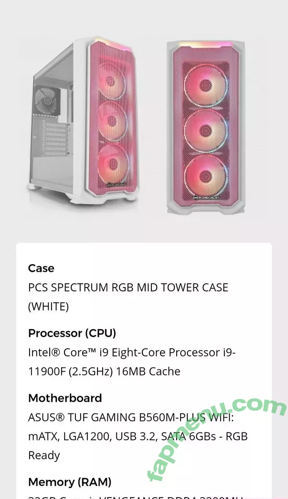Click the top RGB fan on front-view case
Image resolution: width=288 pixels, height=499 pixels.
[x=206, y=85]
